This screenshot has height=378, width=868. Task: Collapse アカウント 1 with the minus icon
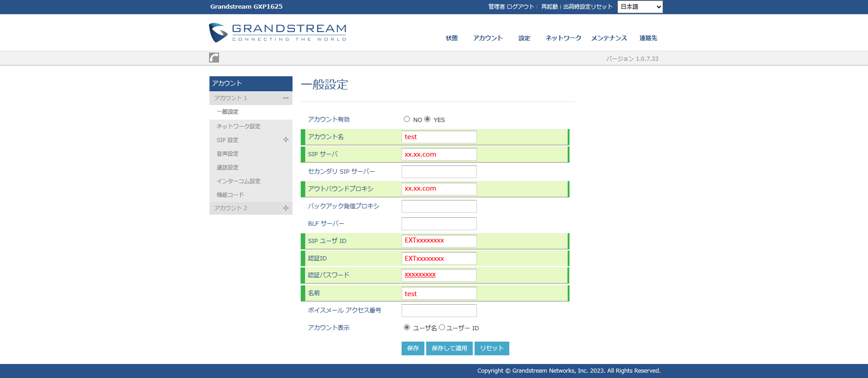pyautogui.click(x=286, y=98)
